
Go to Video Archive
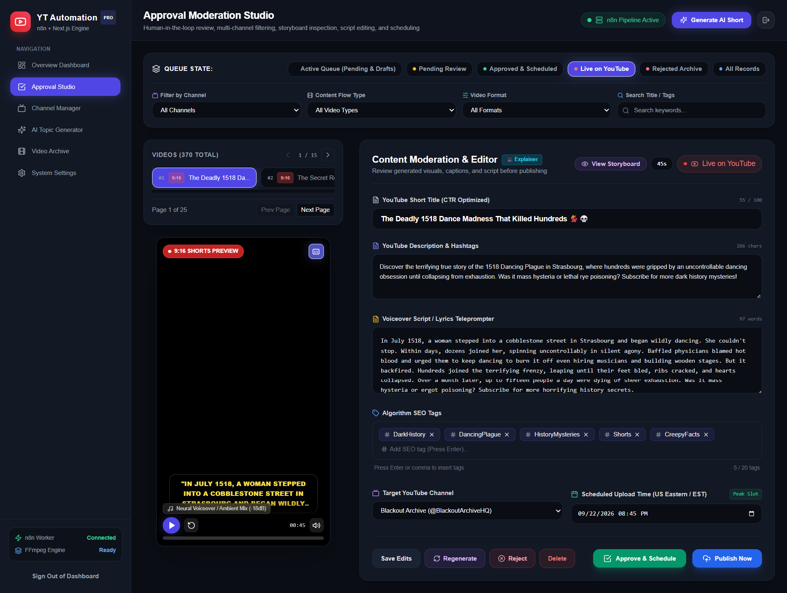(65, 151)
